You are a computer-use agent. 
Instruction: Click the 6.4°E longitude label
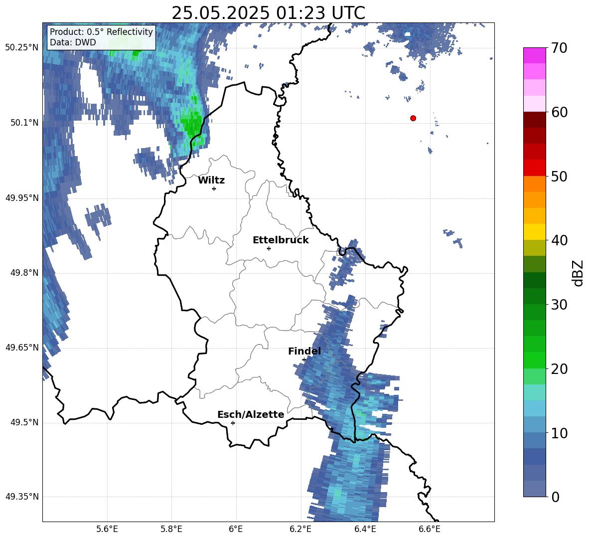click(365, 529)
